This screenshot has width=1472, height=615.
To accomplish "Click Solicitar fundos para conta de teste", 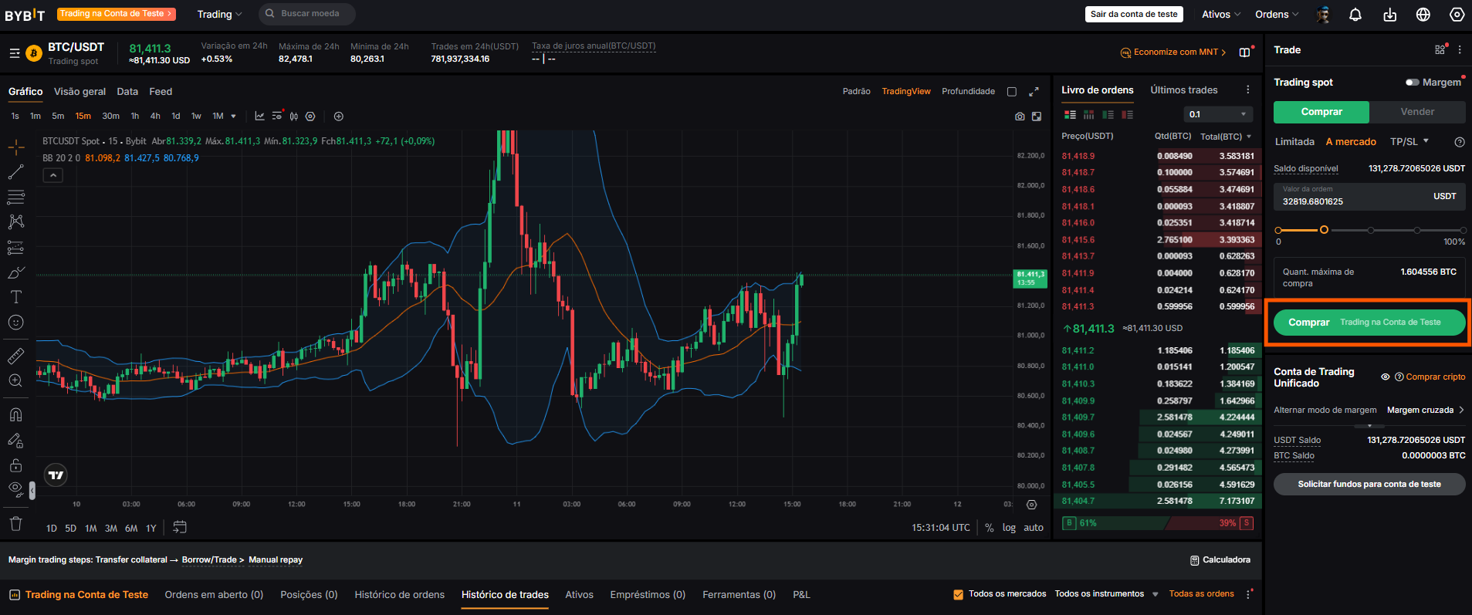I will [x=1369, y=485].
